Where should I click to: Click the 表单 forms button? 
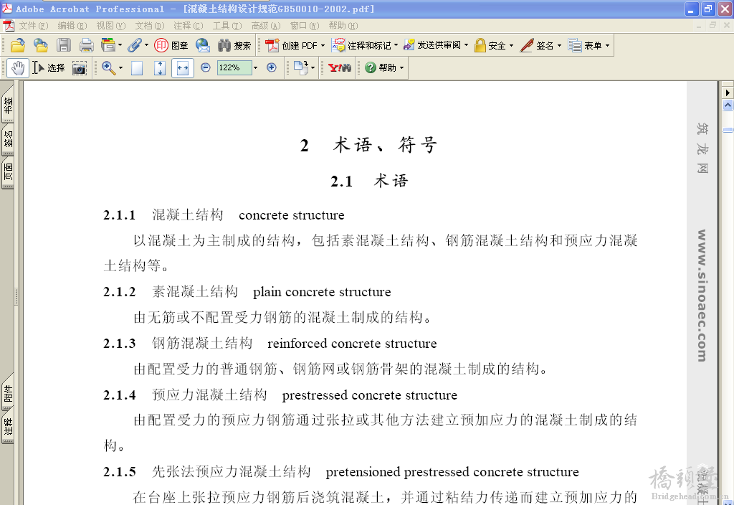(x=585, y=45)
